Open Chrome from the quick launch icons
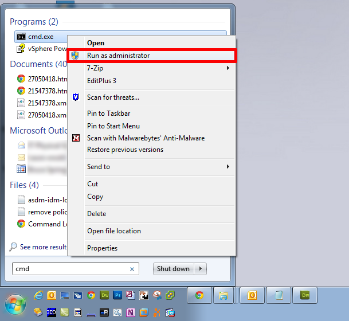 pos(91,295)
